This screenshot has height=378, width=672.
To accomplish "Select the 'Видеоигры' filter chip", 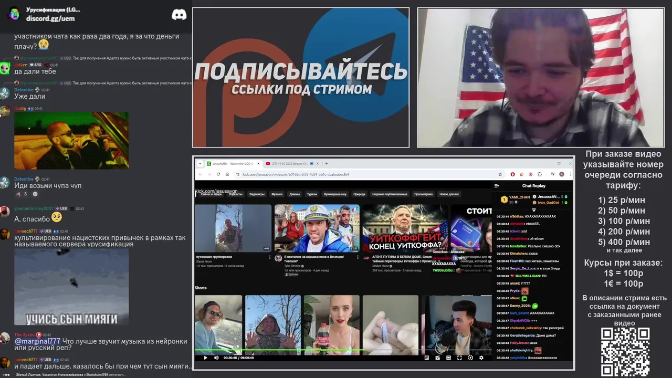I will pyautogui.click(x=257, y=194).
